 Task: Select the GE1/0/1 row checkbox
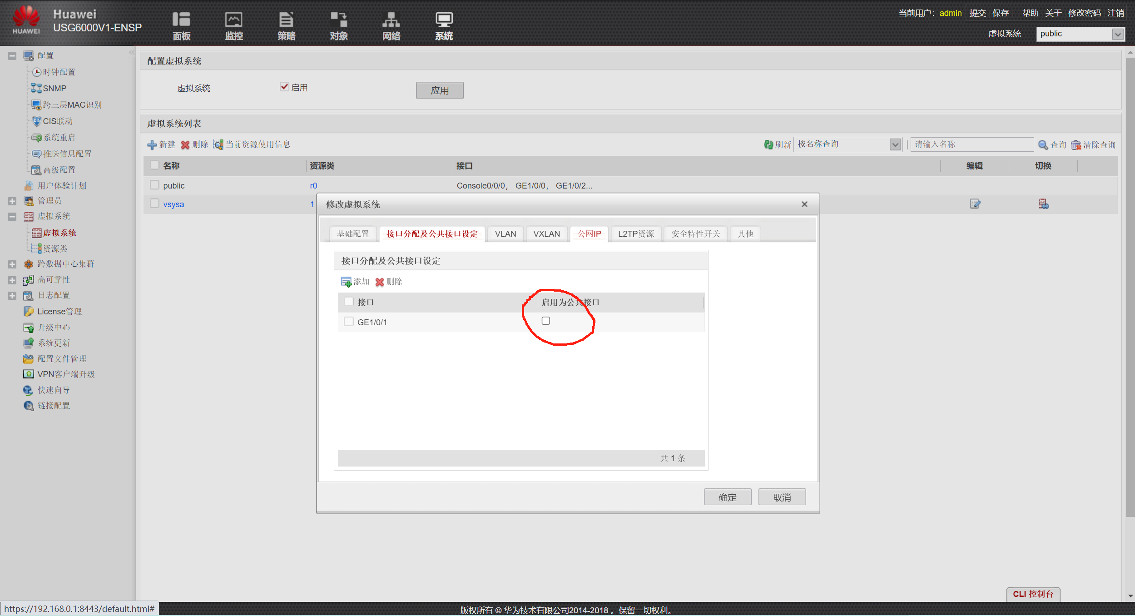349,322
